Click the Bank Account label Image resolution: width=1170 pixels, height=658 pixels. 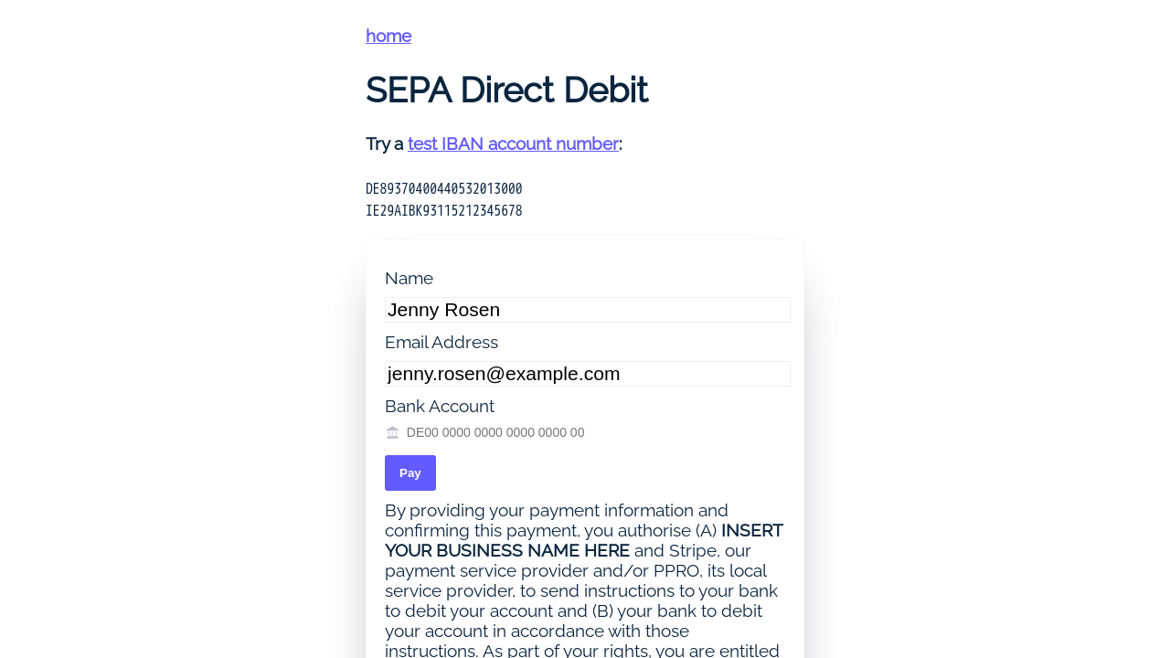tap(440, 406)
